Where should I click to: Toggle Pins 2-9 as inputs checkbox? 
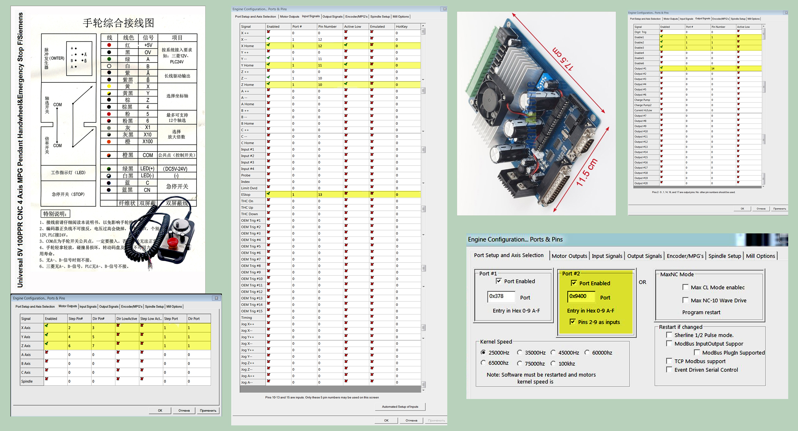(573, 322)
